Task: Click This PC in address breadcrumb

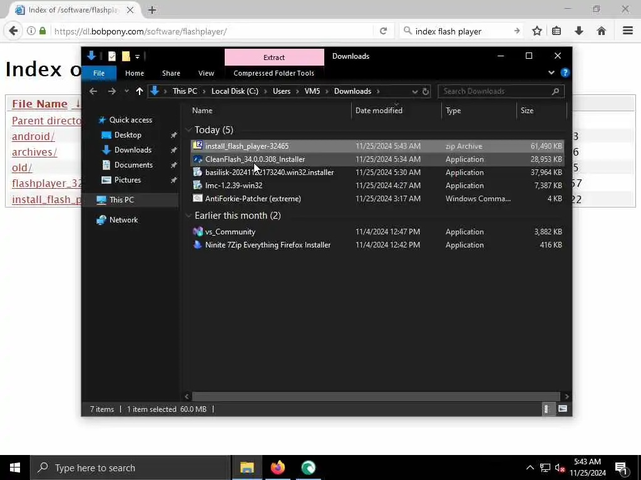Action: tap(185, 91)
